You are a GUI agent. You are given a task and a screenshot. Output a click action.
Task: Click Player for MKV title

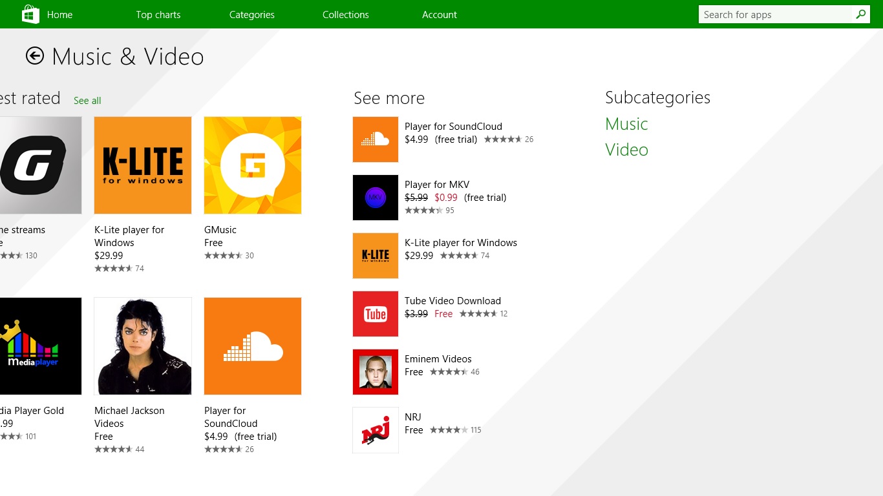pos(437,185)
